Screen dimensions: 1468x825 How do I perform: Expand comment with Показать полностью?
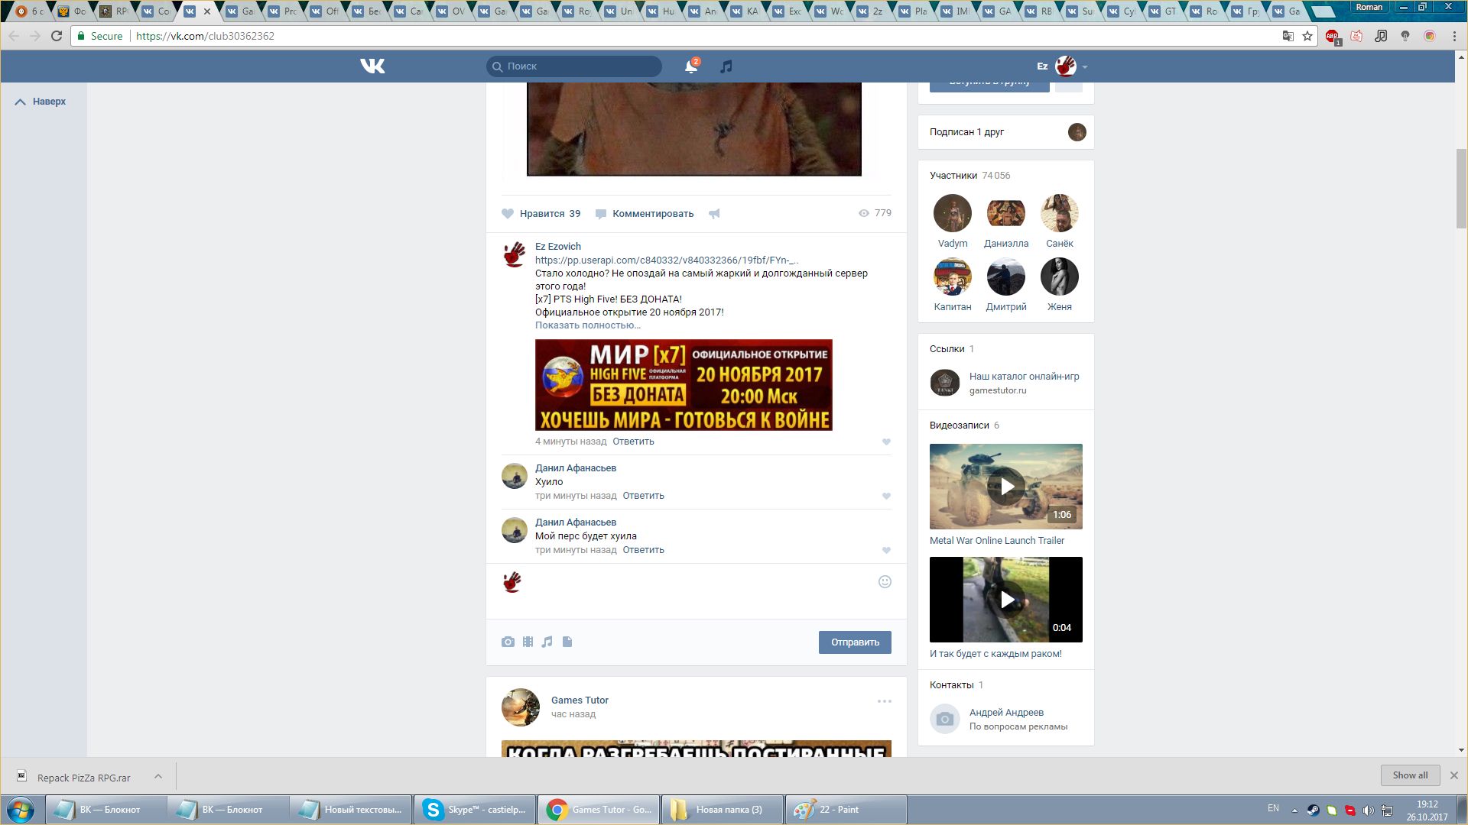pos(588,325)
